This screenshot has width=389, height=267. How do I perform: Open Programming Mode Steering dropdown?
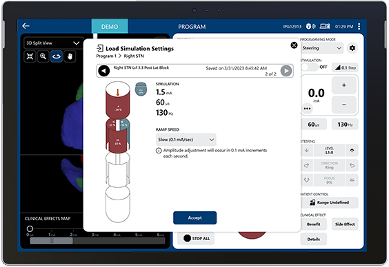[x=322, y=48]
